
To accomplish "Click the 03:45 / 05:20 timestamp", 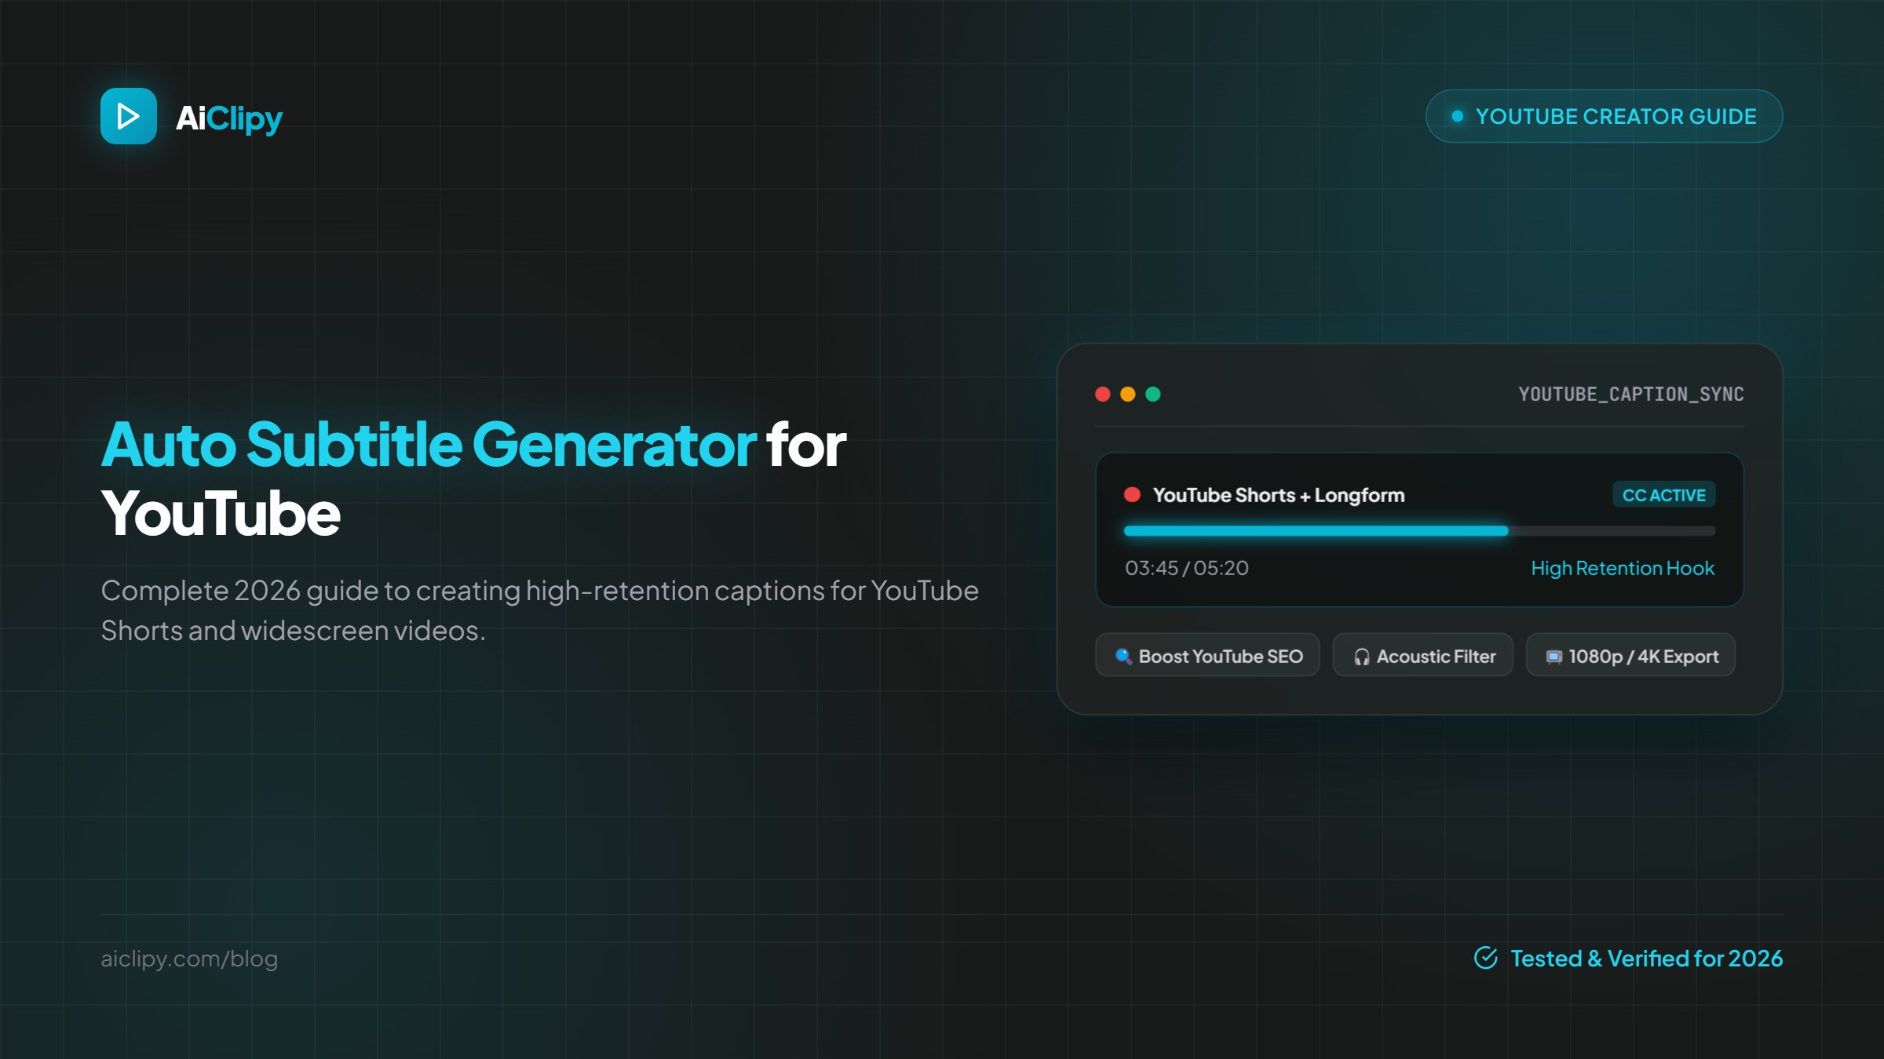I will [x=1186, y=568].
